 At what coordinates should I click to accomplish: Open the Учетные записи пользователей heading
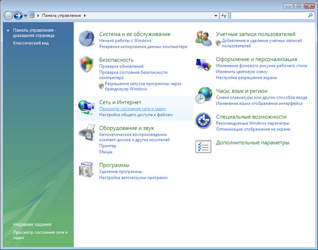[x=255, y=34]
